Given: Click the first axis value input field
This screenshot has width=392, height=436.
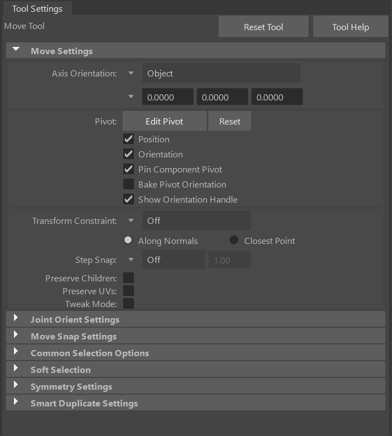Looking at the screenshot, I should click(x=167, y=97).
